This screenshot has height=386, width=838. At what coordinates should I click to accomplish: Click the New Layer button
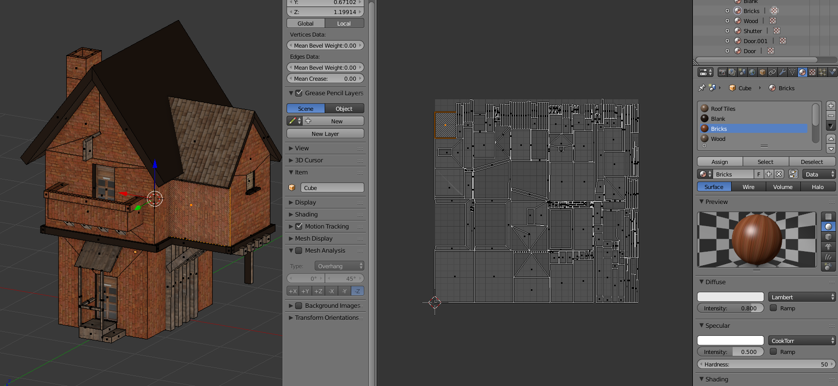point(325,133)
